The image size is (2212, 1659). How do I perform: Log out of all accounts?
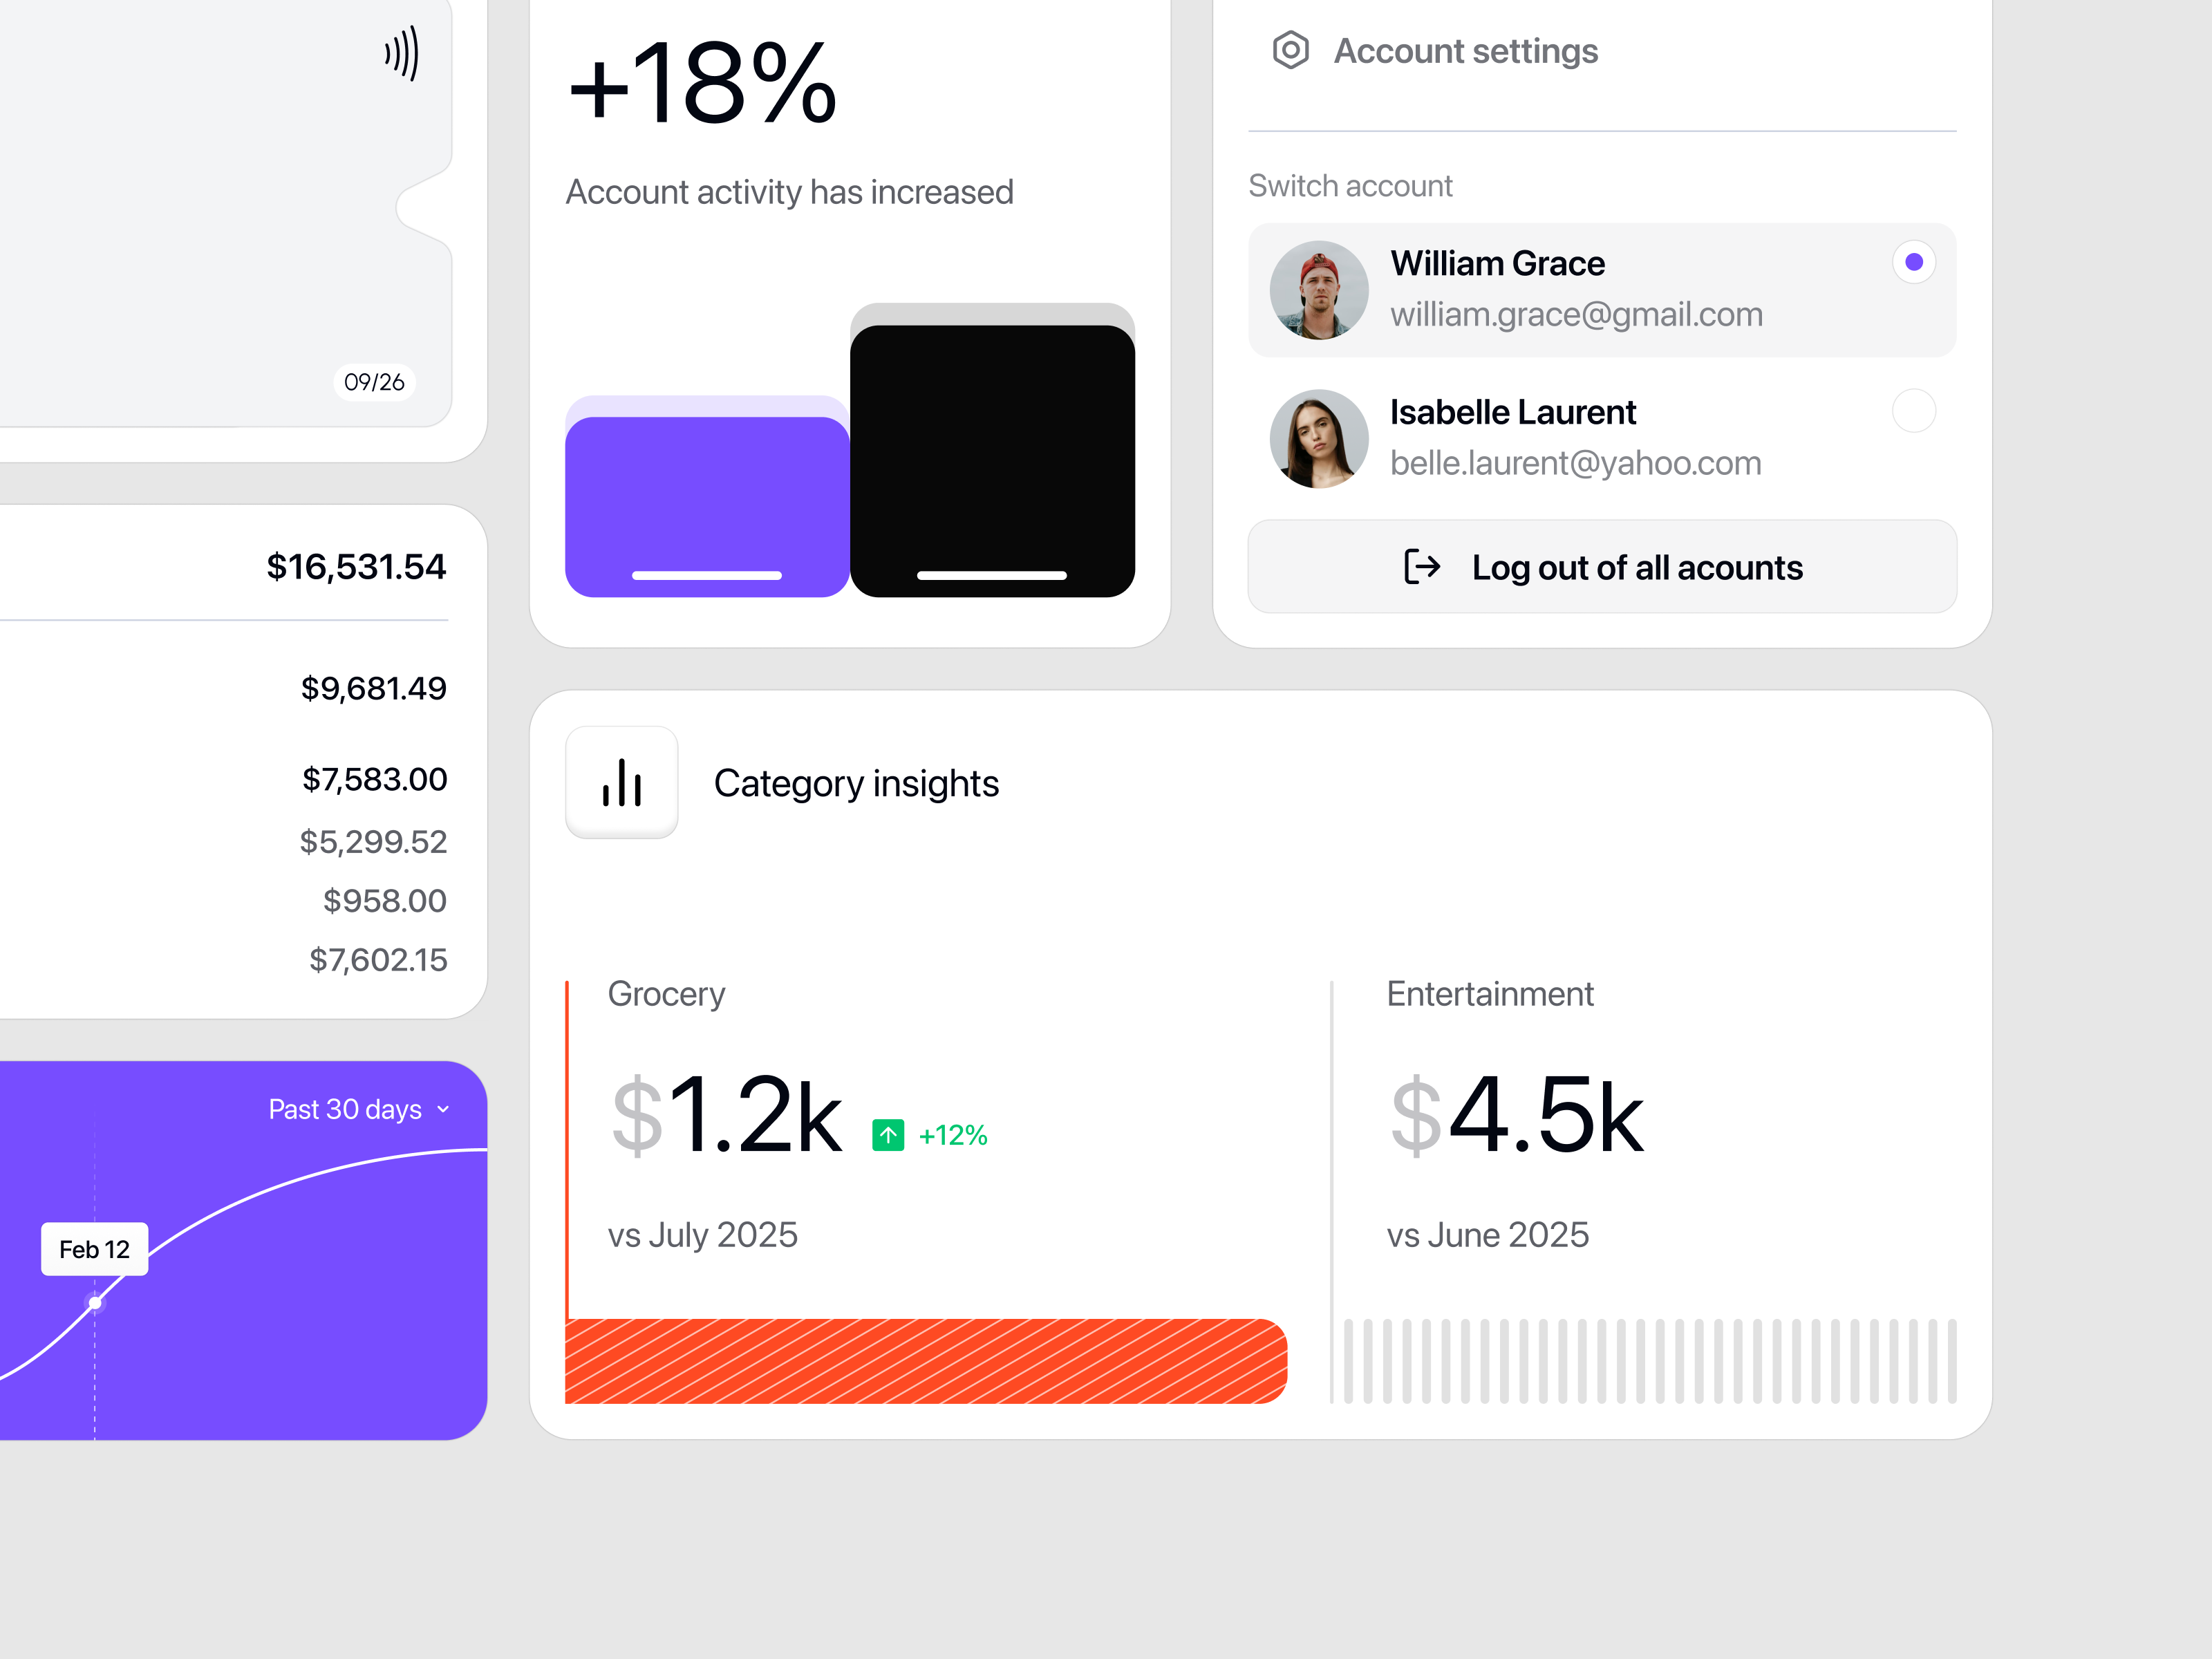coord(1602,567)
